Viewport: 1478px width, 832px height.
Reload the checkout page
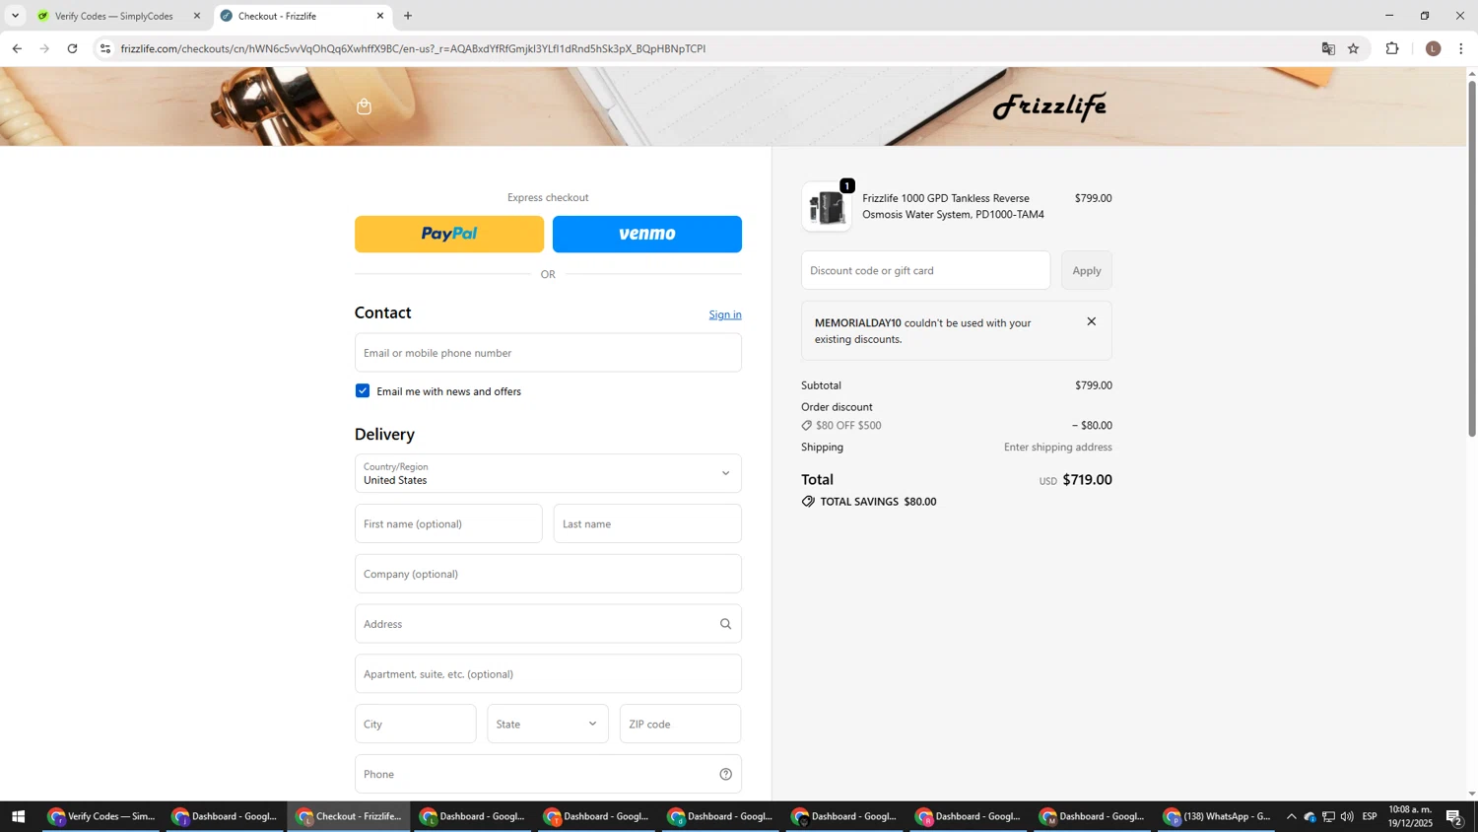coord(72,48)
